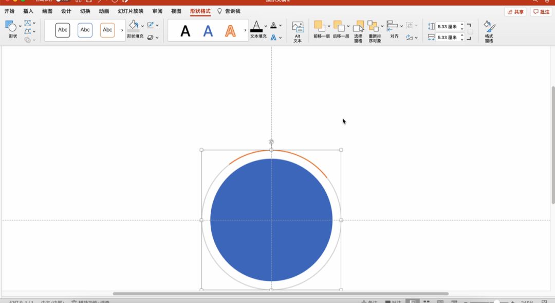This screenshot has height=303, width=555.
Task: Switch to the 绘图 tab
Action: [47, 11]
